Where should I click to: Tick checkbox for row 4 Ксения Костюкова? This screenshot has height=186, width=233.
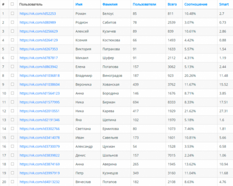[12, 40]
